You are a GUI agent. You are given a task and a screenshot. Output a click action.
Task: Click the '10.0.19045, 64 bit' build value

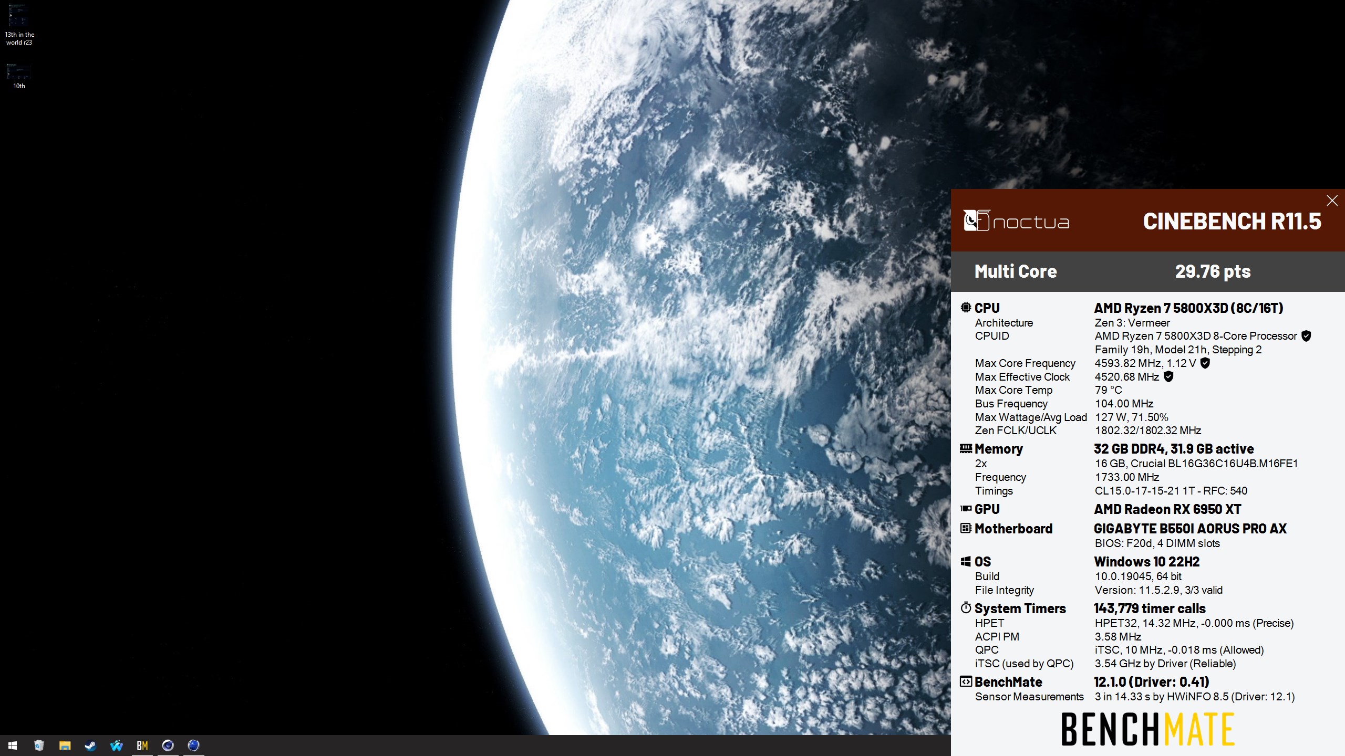click(1138, 576)
